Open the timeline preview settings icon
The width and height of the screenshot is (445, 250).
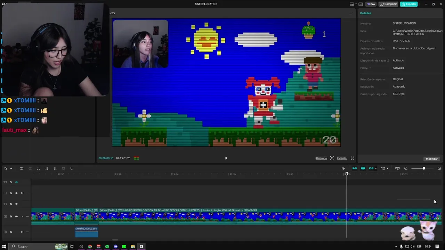point(397,168)
